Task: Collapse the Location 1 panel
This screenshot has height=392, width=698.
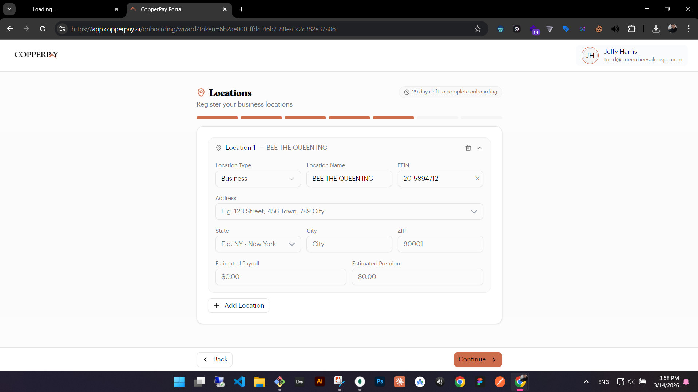Action: tap(480, 148)
